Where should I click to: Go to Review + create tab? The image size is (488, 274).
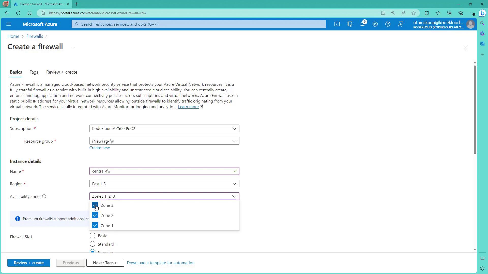pos(62,72)
